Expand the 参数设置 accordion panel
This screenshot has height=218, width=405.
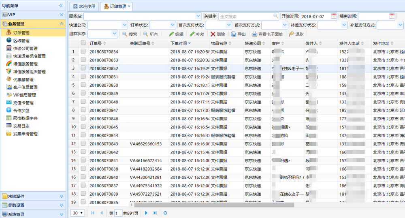click(62, 205)
